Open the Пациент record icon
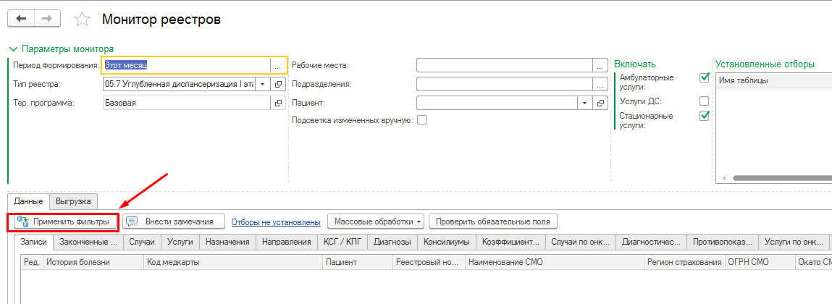 pos(600,103)
